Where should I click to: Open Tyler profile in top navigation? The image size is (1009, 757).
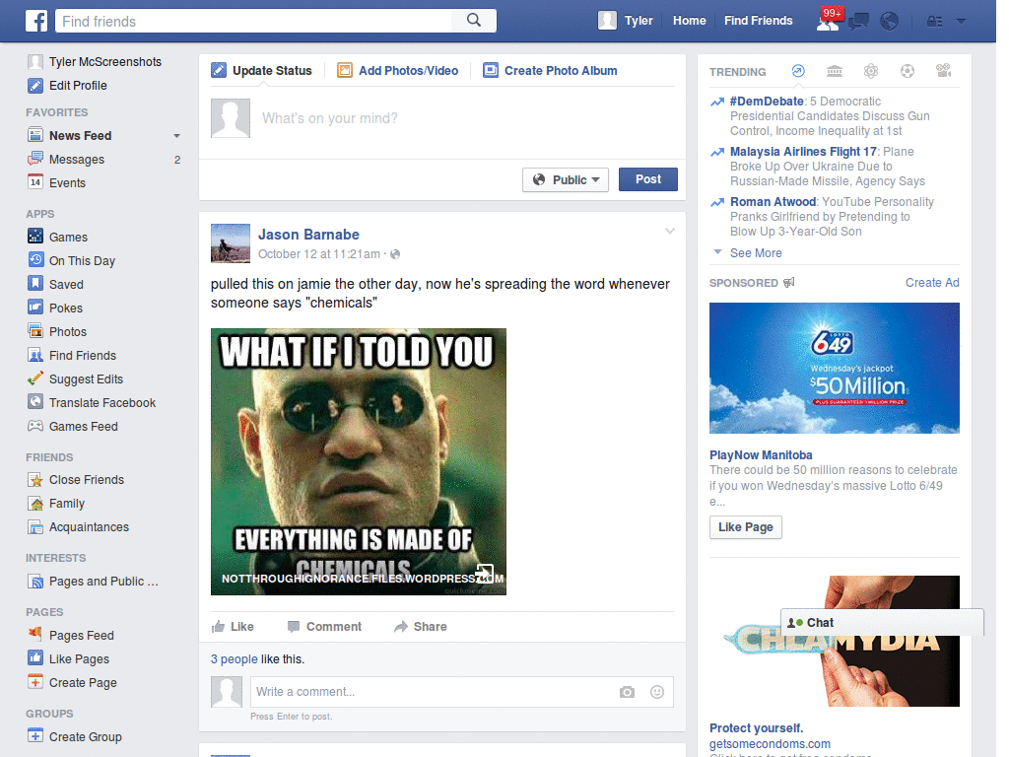[x=626, y=21]
